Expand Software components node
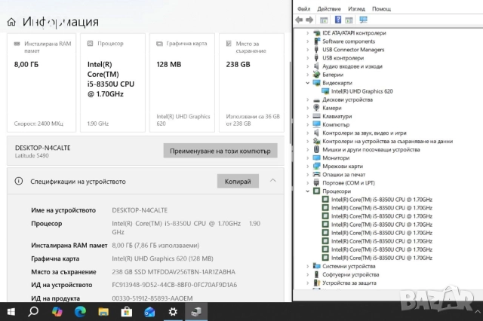This screenshot has height=321, width=483. 307,41
